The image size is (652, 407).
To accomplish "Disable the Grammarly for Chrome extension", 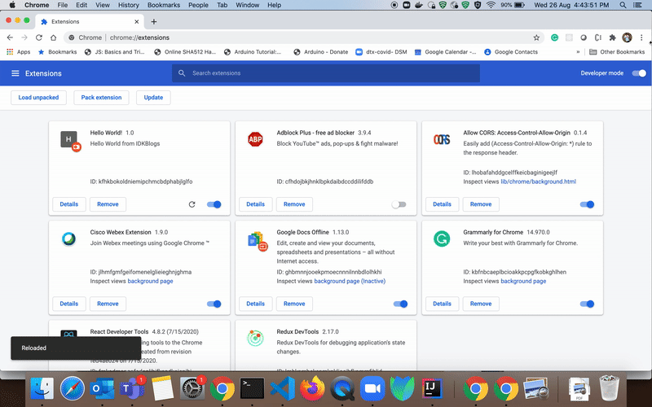I will pos(587,304).
